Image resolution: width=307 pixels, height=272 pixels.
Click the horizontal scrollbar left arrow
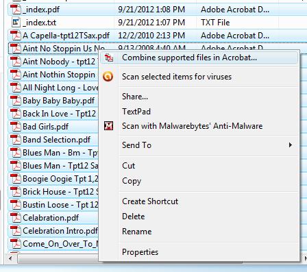(10, 258)
